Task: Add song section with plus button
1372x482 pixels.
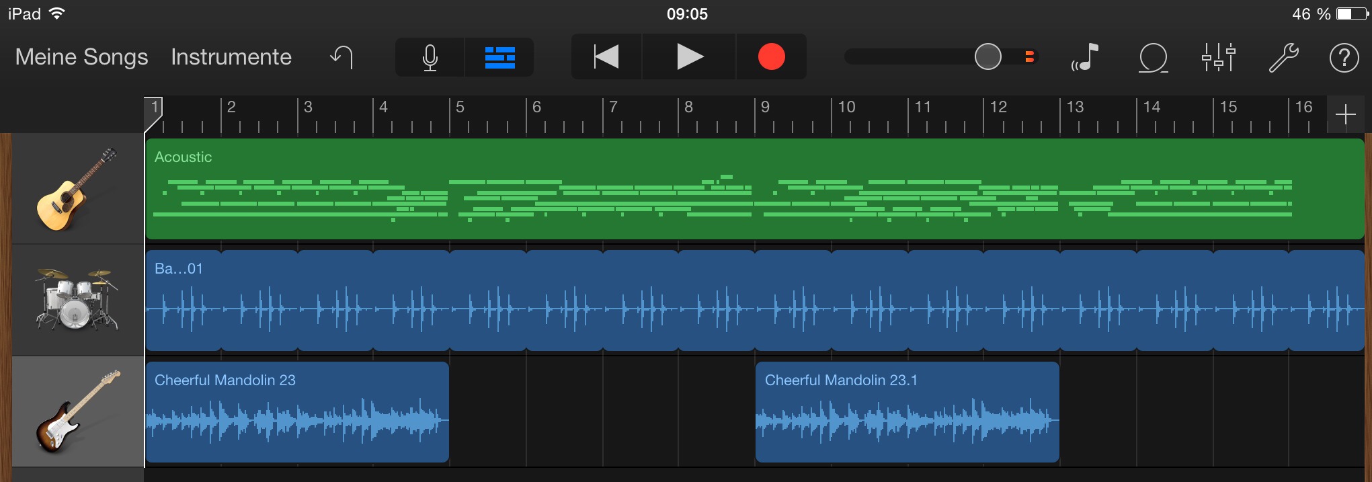Action: (1345, 115)
